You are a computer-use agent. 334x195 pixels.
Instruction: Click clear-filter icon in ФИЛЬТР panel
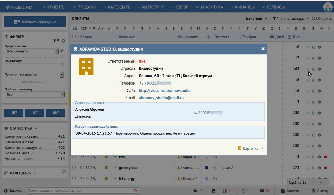click(x=56, y=41)
